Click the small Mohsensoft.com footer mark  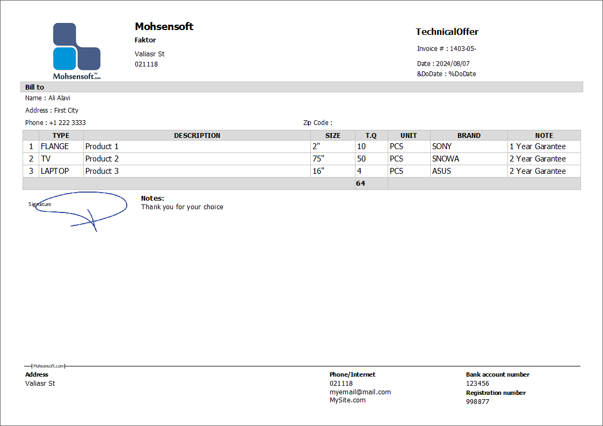47,365
